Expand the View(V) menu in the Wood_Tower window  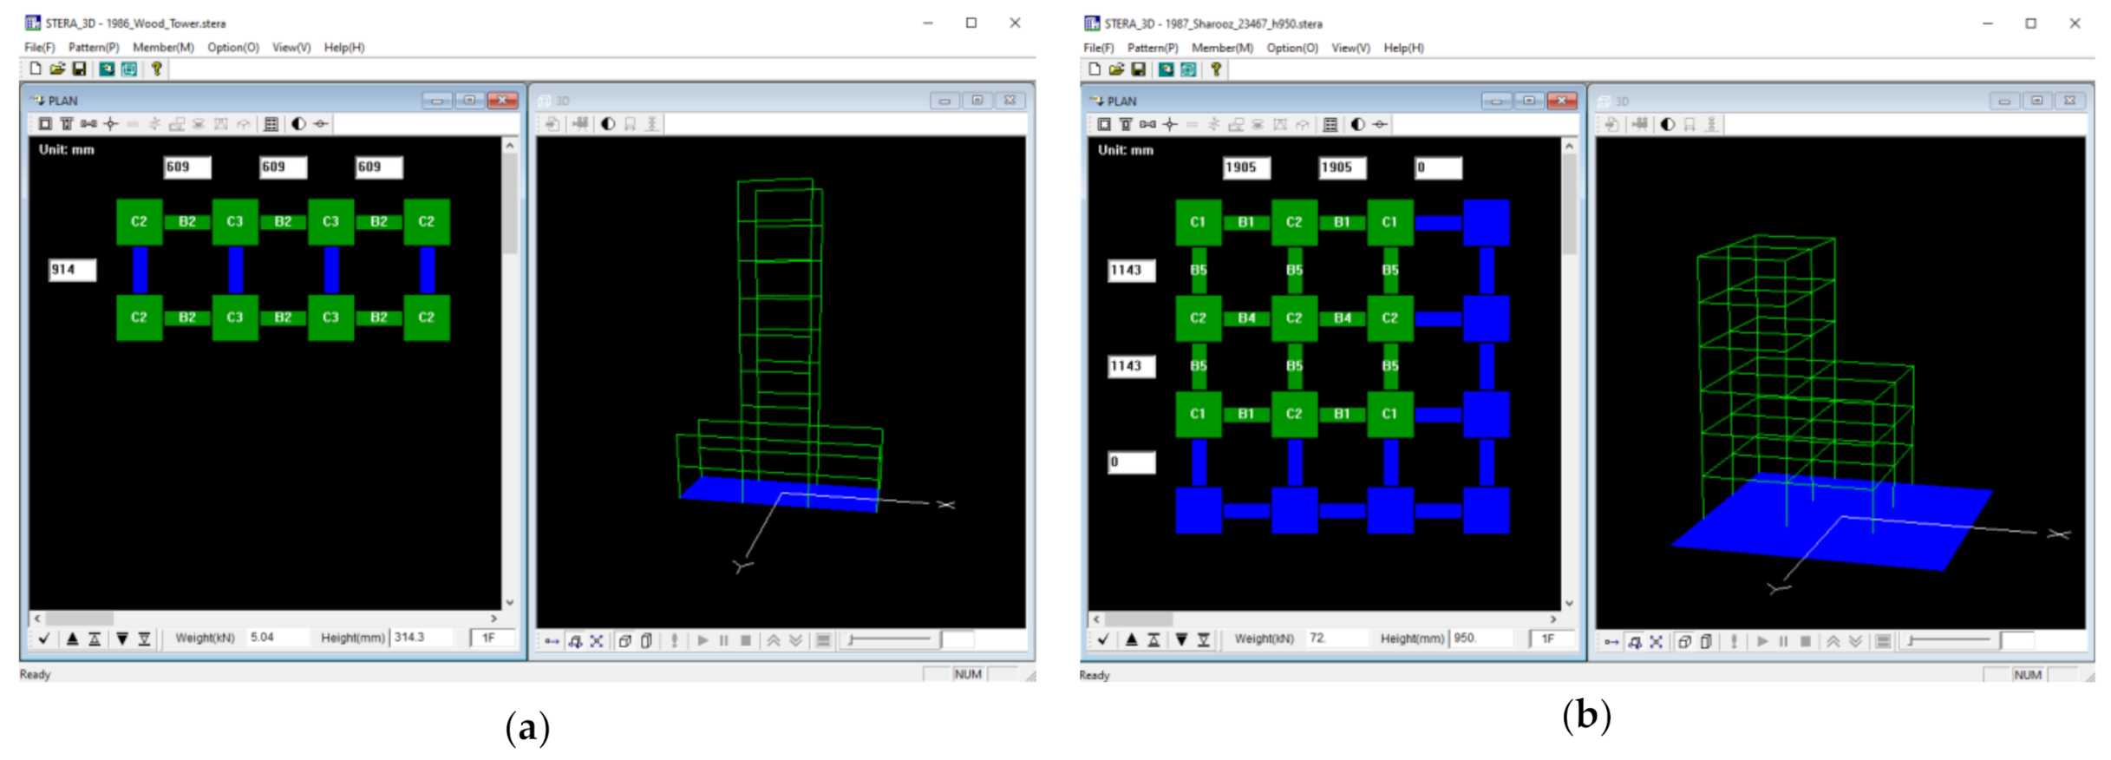tap(291, 48)
